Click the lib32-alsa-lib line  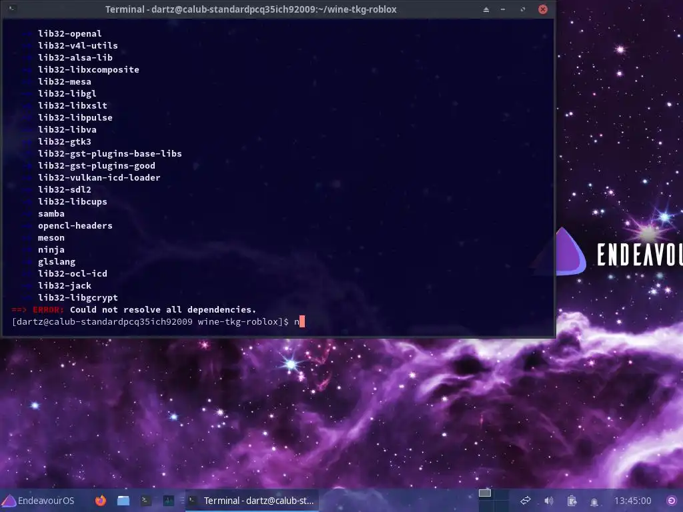75,57
